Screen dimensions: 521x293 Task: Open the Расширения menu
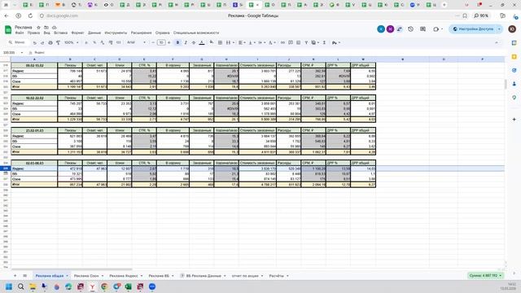[x=141, y=33]
